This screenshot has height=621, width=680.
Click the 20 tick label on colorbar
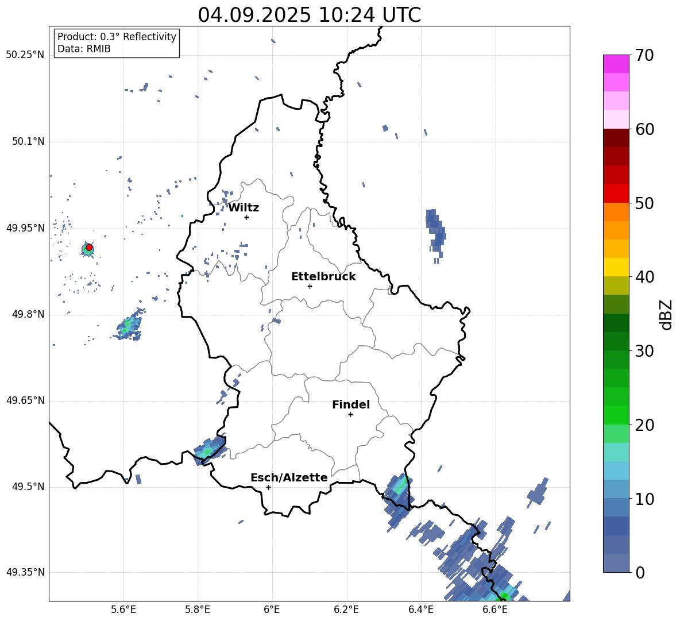[x=644, y=425]
